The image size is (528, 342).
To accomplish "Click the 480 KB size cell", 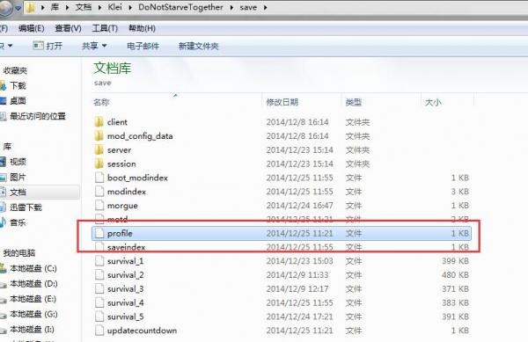I will (455, 275).
